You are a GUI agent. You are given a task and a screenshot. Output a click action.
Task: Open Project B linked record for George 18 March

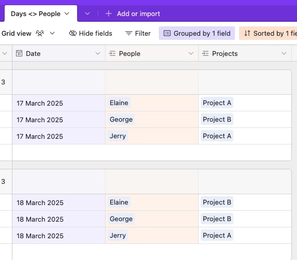click(217, 219)
